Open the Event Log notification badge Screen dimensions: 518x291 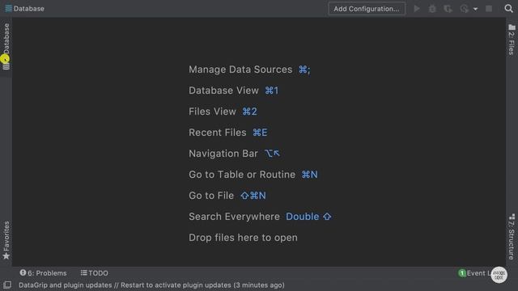pos(474,273)
